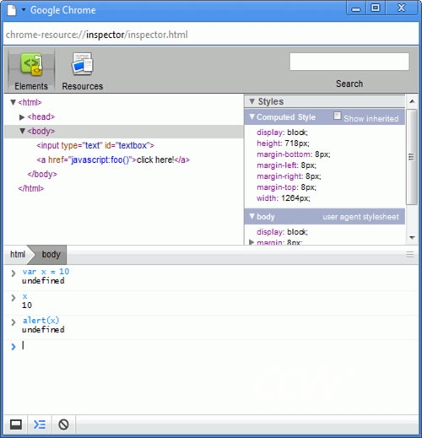This screenshot has width=422, height=438.
Task: Collapse the html tree node
Action: (x=13, y=102)
